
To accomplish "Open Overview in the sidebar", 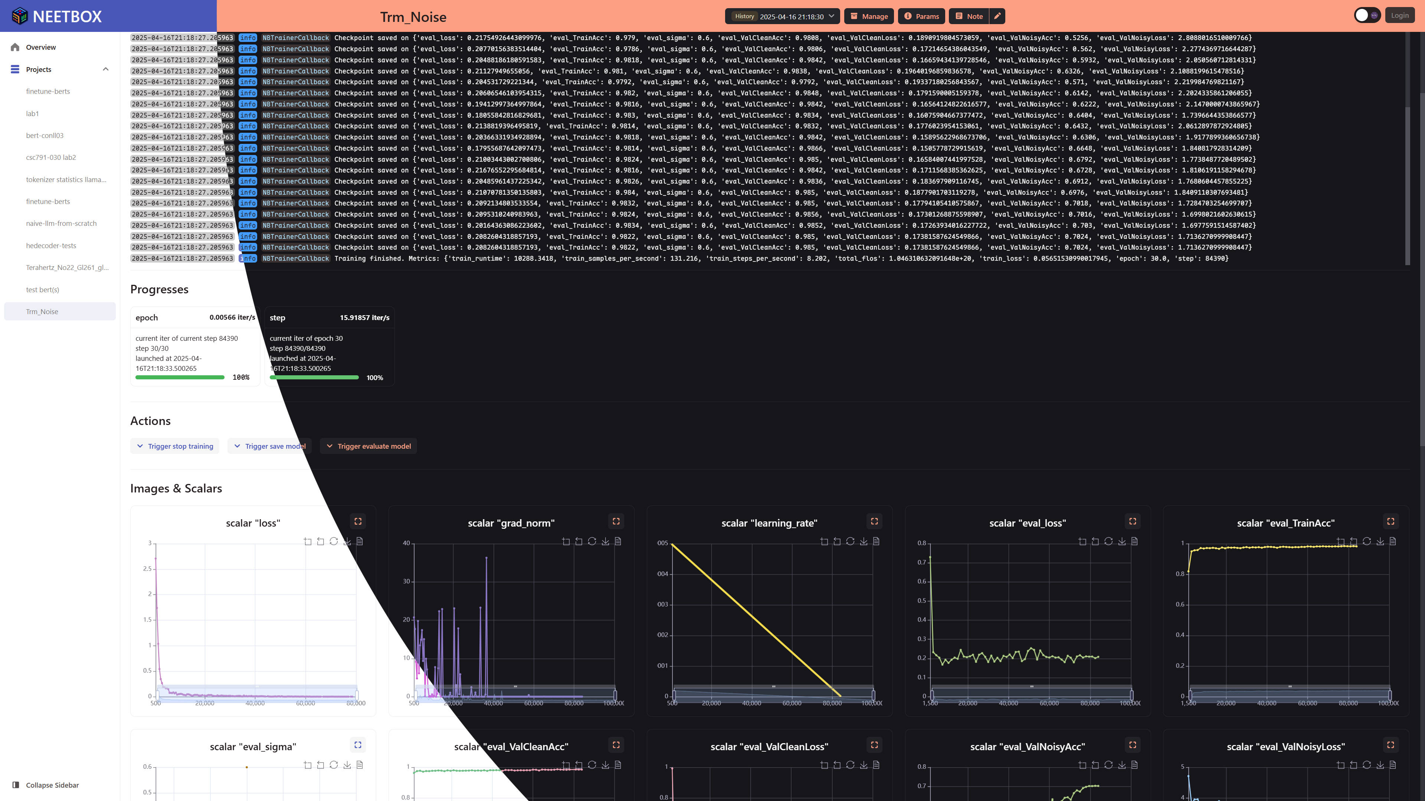I will (41, 47).
